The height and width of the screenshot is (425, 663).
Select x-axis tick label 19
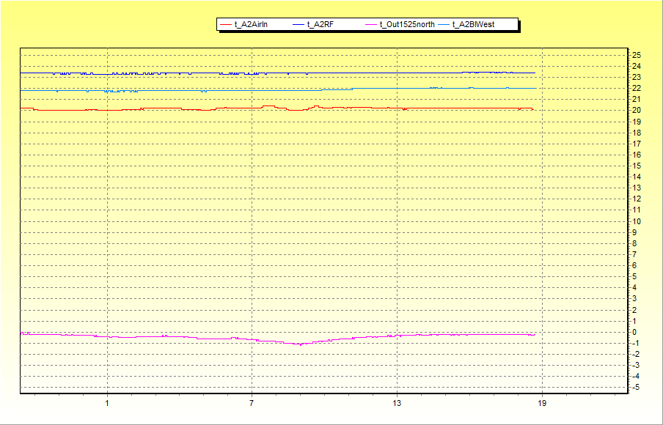[542, 404]
